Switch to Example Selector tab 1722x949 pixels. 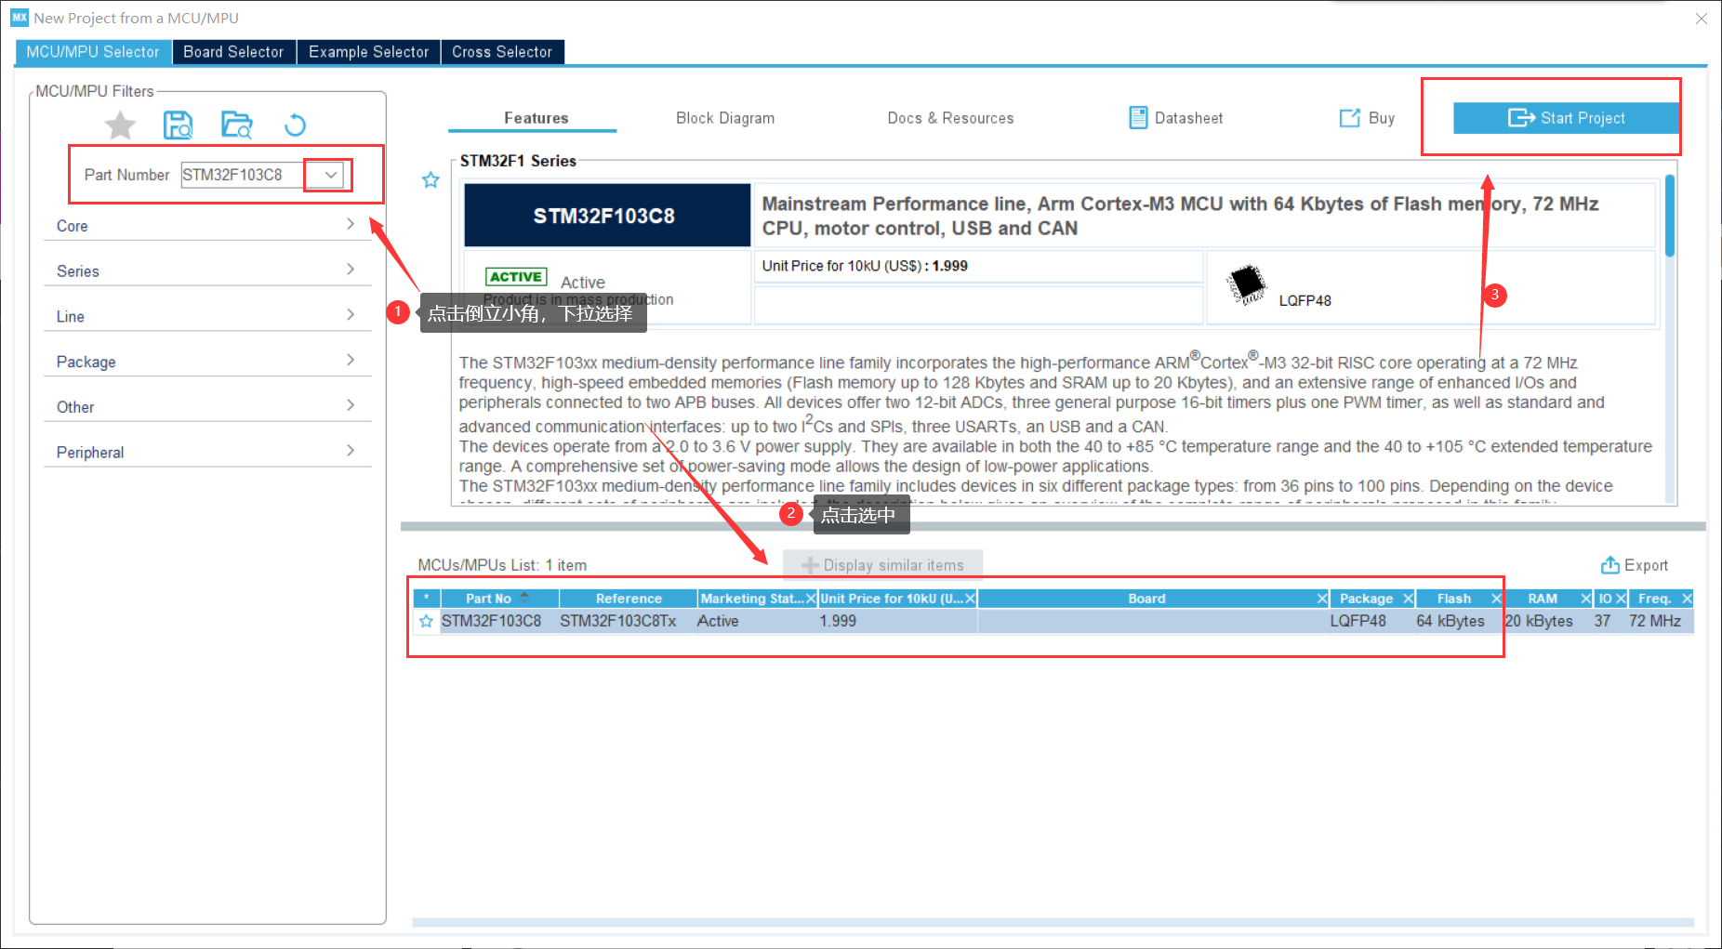(369, 52)
